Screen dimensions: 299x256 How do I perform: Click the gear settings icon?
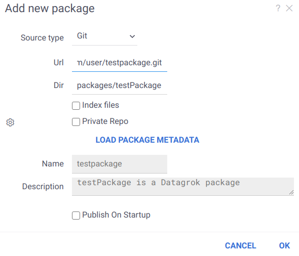point(10,122)
